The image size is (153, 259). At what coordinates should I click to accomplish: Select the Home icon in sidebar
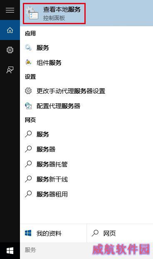[10, 30]
